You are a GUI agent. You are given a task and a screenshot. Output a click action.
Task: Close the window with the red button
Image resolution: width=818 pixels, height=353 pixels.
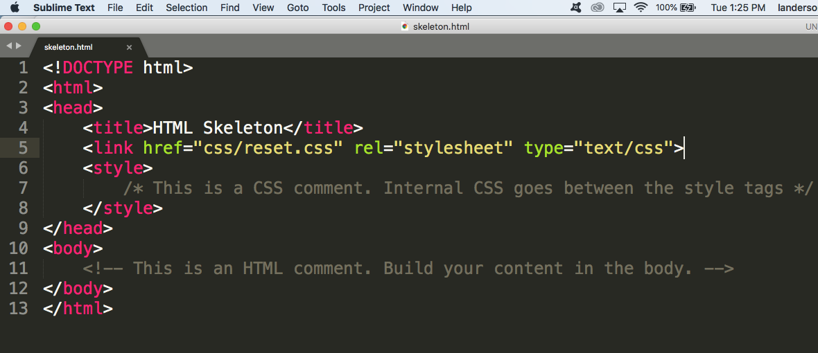click(8, 26)
